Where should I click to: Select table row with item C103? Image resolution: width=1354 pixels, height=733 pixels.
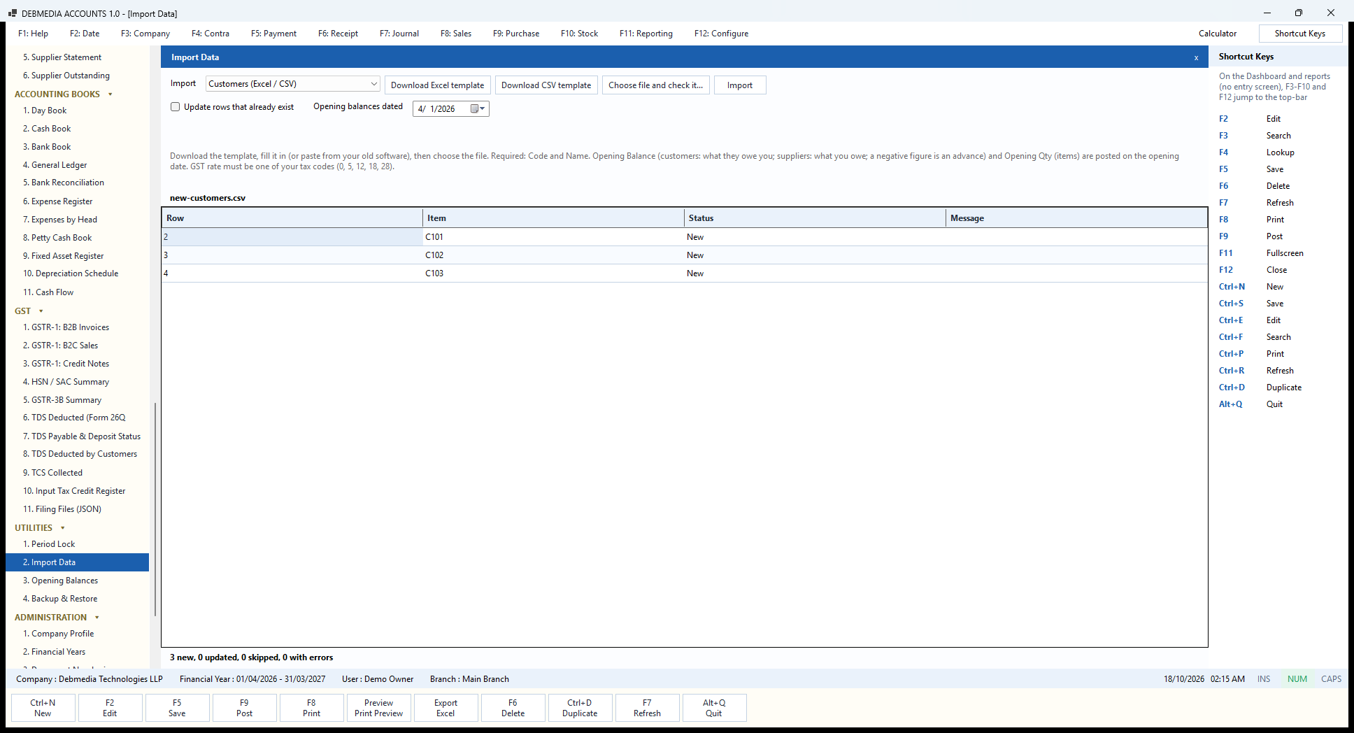pos(684,273)
